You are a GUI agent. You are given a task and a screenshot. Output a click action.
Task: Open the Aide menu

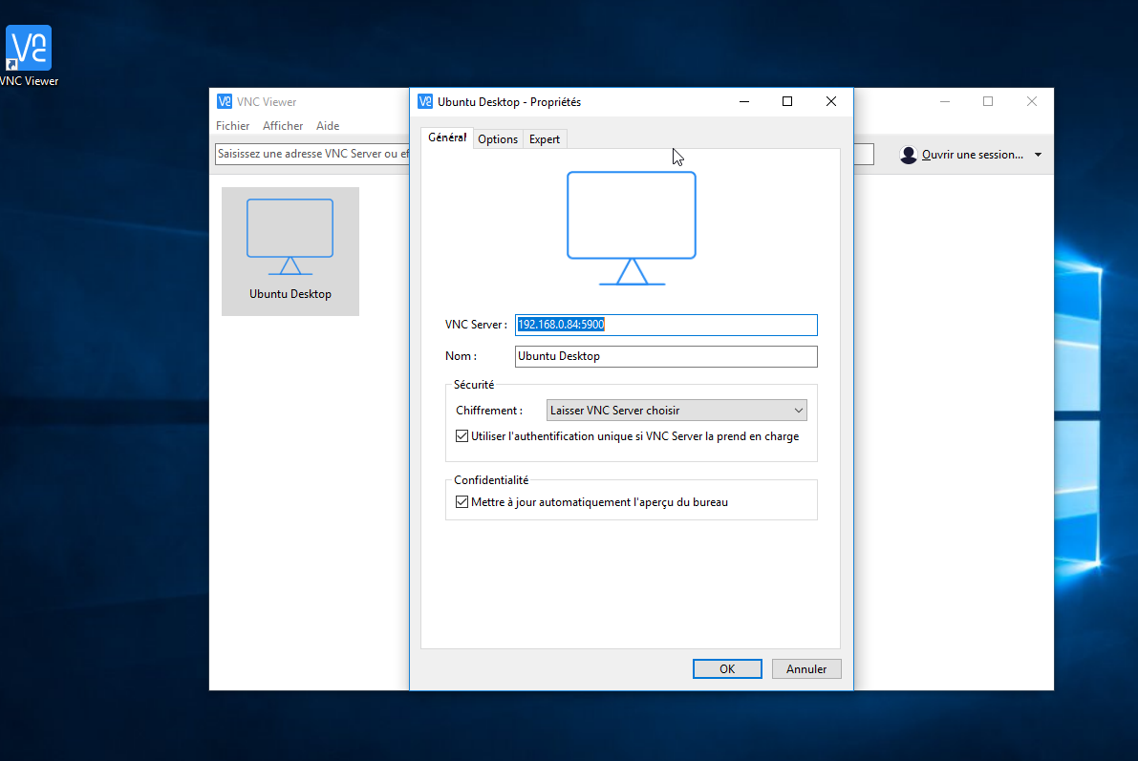point(328,125)
